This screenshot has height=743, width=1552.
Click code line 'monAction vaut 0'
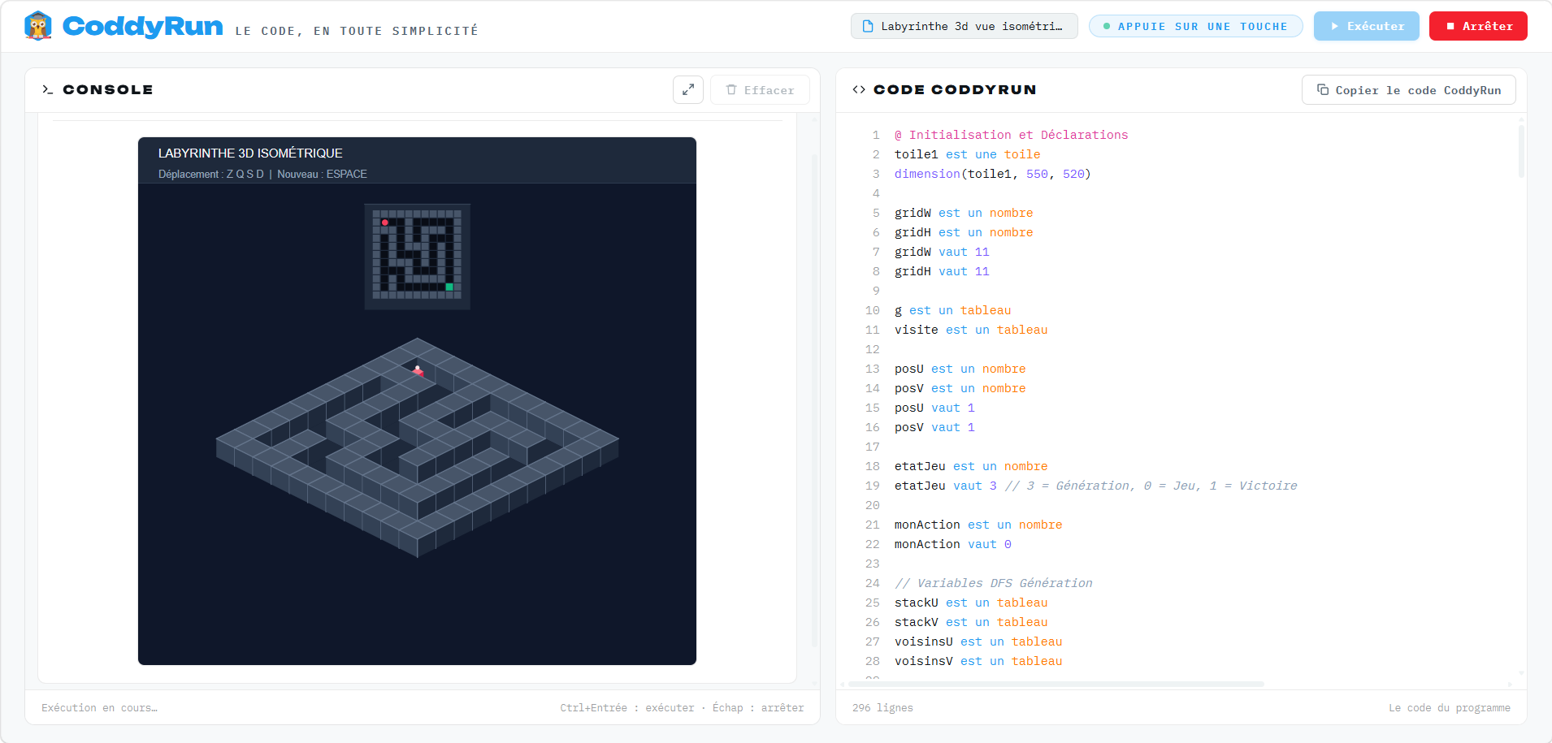952,544
